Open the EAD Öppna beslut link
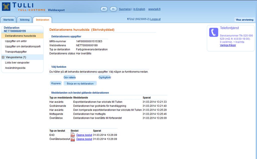257x159 pixels. tap(84, 135)
